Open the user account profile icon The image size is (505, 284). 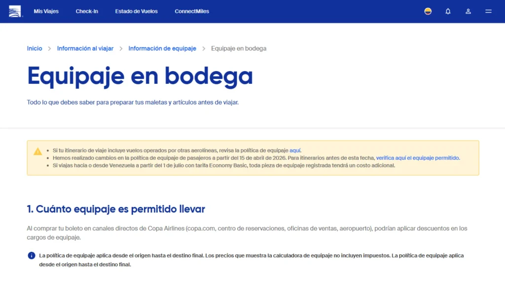469,11
